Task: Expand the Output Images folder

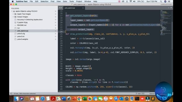Action: (13, 17)
